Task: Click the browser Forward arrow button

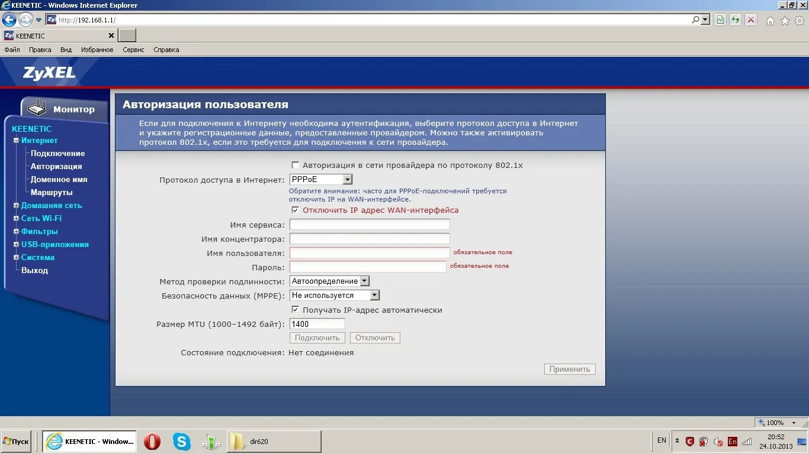Action: (25, 20)
